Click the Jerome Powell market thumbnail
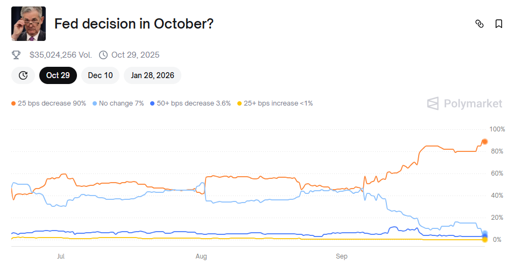 point(29,24)
